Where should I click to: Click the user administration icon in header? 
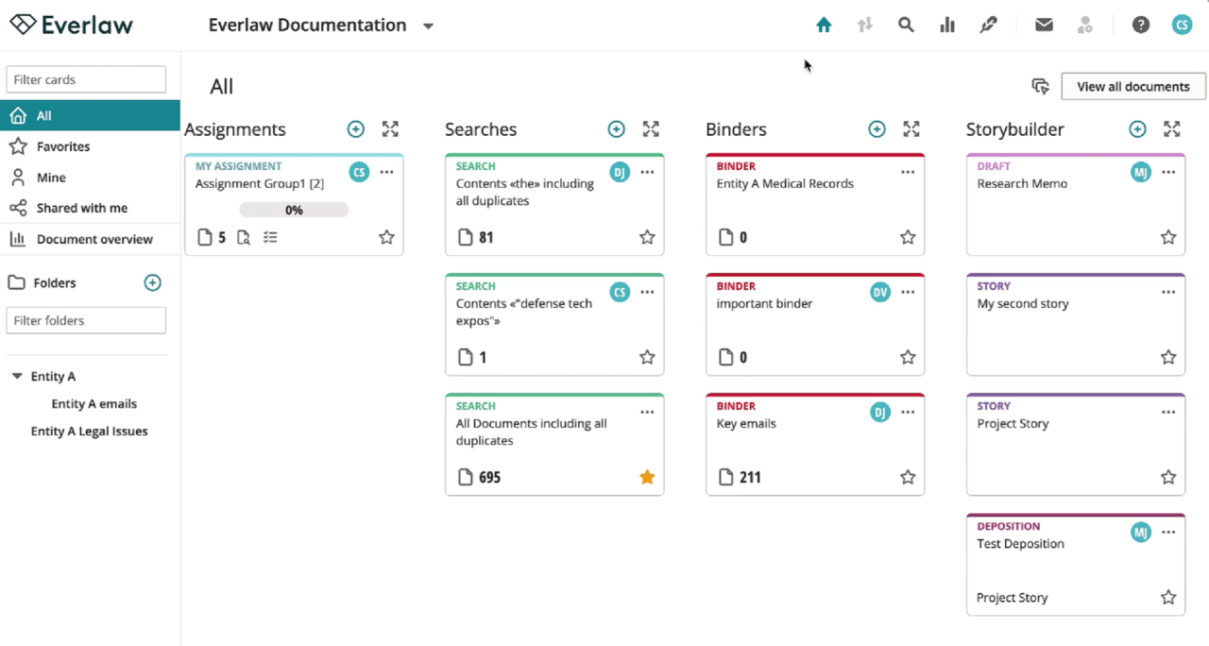1085,25
